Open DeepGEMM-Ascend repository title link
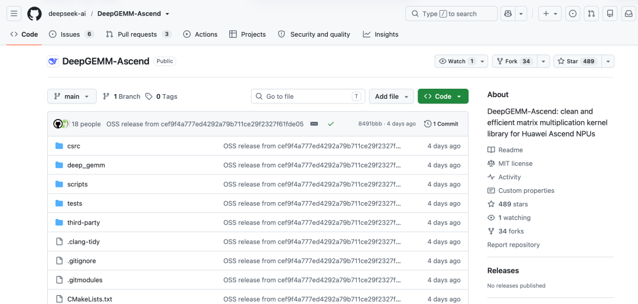 click(x=105, y=62)
